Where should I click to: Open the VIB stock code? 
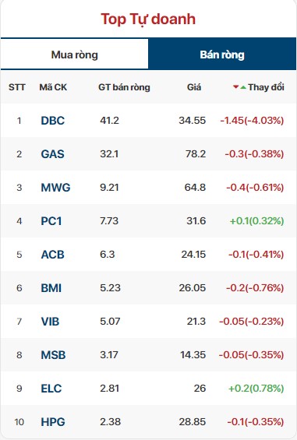coord(50,322)
